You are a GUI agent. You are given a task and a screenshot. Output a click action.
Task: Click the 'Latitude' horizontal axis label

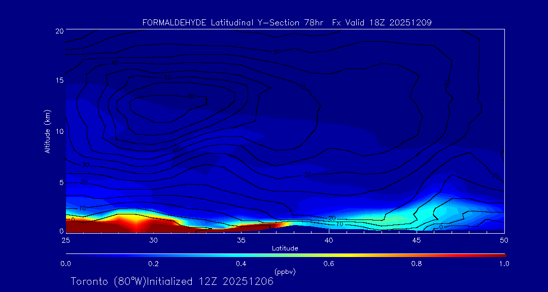click(285, 249)
